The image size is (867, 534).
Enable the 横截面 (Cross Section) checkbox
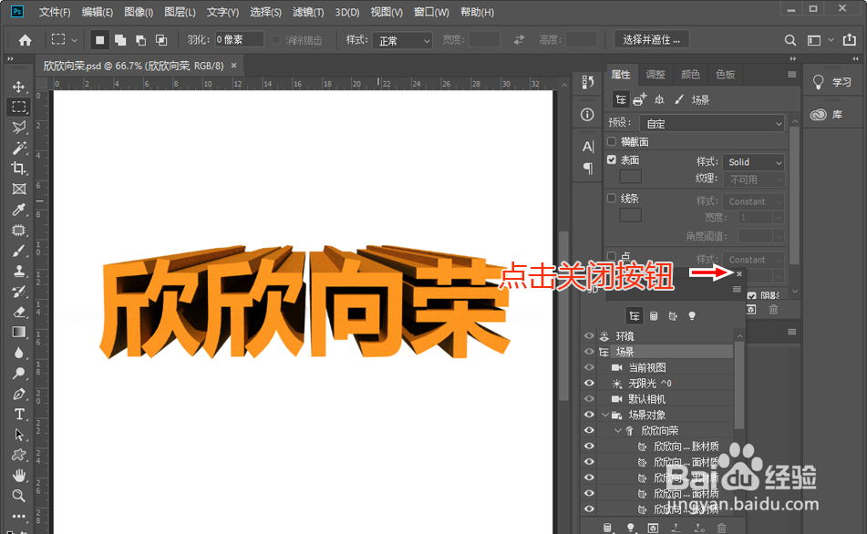pos(610,140)
